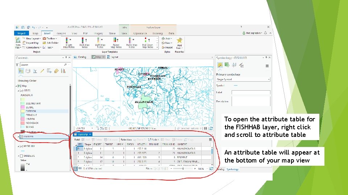The width and height of the screenshot is (348, 195).
Task: Open the Display filters tab in Symbology
Action: click(x=241, y=65)
